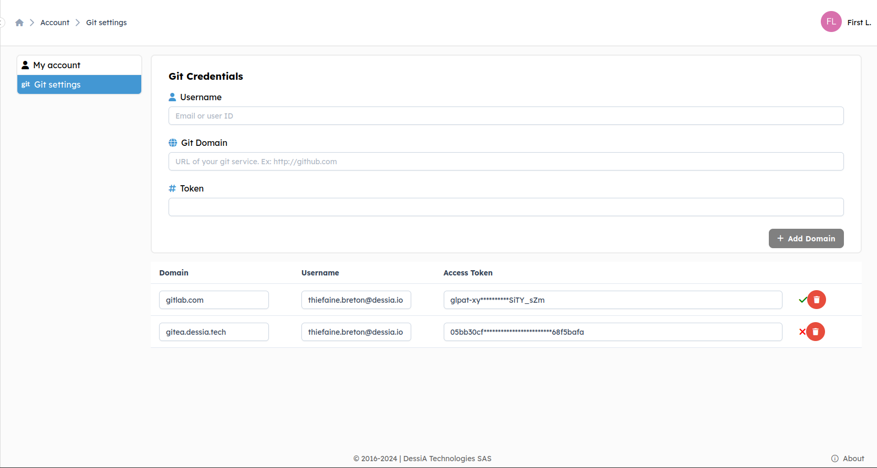Delete the gitea.dessia.tech credential row
The height and width of the screenshot is (468, 877).
[816, 332]
